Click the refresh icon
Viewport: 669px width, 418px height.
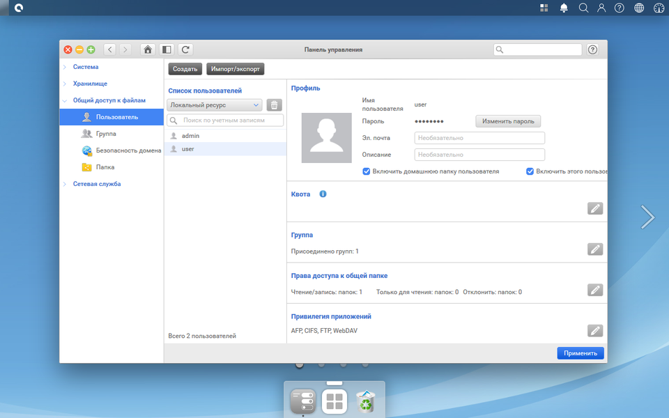(185, 49)
